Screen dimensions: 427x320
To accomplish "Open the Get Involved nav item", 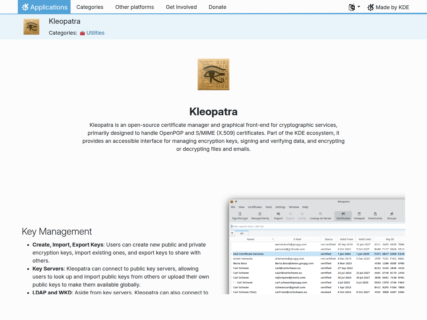I will (181, 7).
